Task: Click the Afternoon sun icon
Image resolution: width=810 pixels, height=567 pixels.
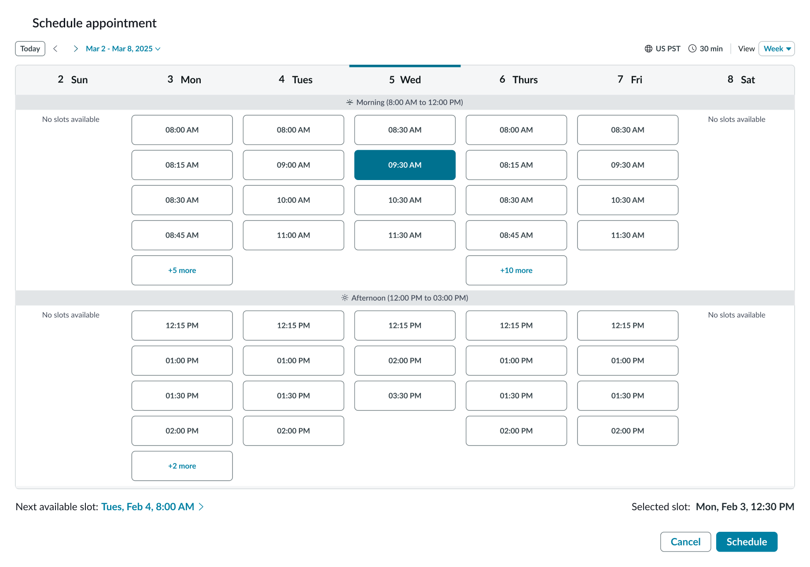Action: [345, 298]
